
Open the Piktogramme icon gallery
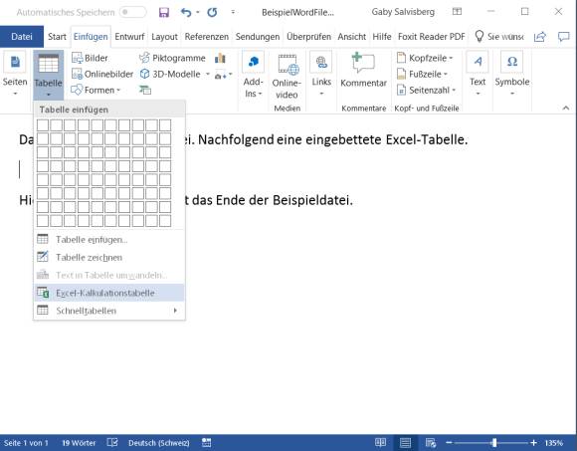click(x=172, y=58)
